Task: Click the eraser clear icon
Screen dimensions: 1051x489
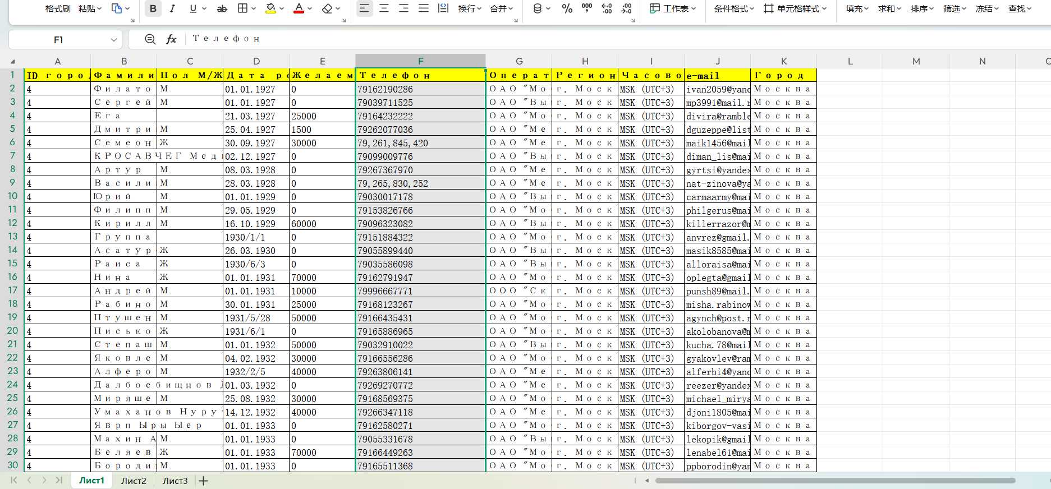Action: point(328,8)
